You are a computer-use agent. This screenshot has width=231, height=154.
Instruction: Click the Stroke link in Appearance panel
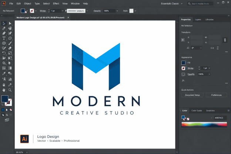(x=190, y=68)
